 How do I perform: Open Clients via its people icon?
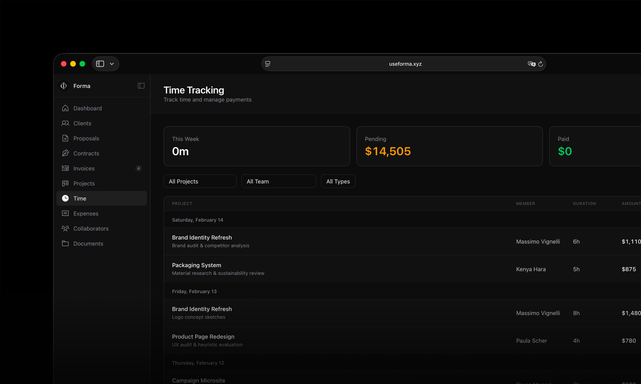(65, 123)
